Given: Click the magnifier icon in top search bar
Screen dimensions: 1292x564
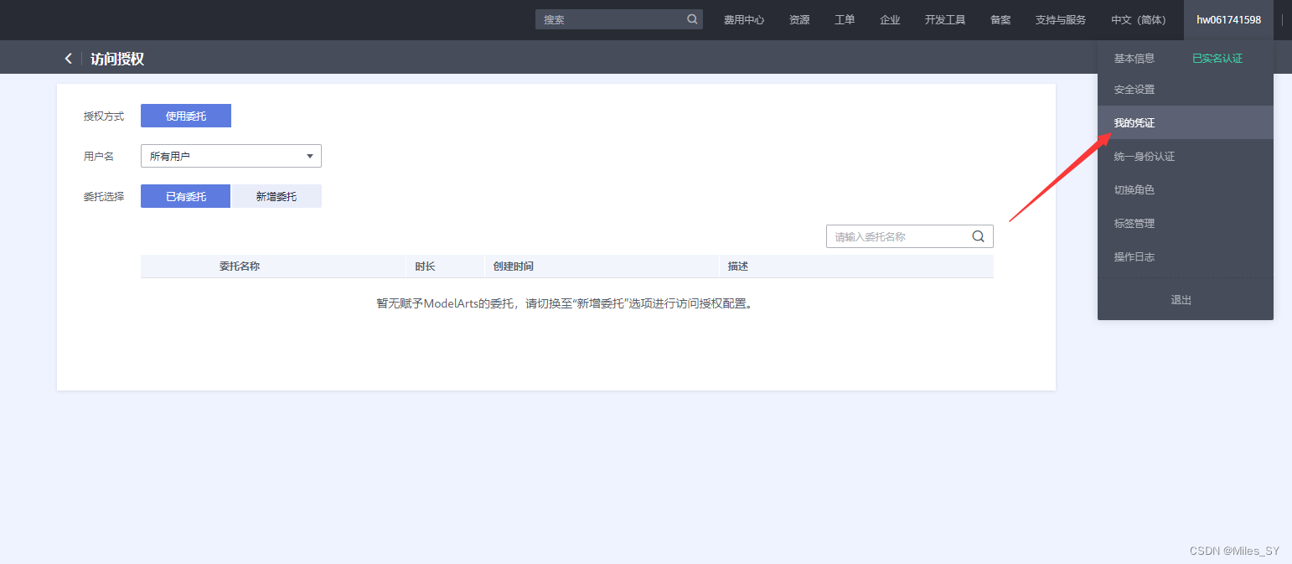Looking at the screenshot, I should [x=692, y=19].
